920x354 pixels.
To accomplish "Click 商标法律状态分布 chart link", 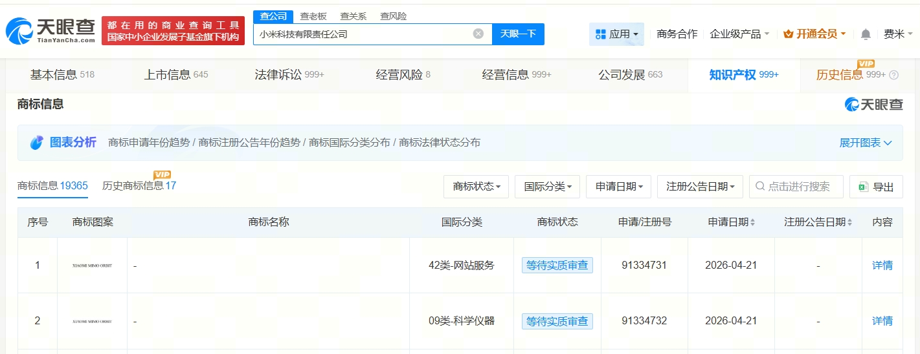I will (440, 143).
